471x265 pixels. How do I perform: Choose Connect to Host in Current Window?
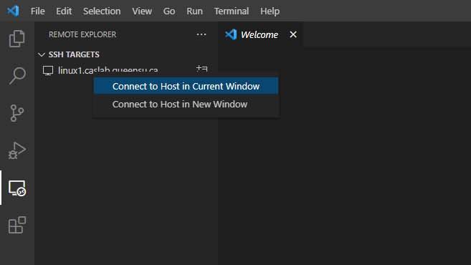pos(186,86)
